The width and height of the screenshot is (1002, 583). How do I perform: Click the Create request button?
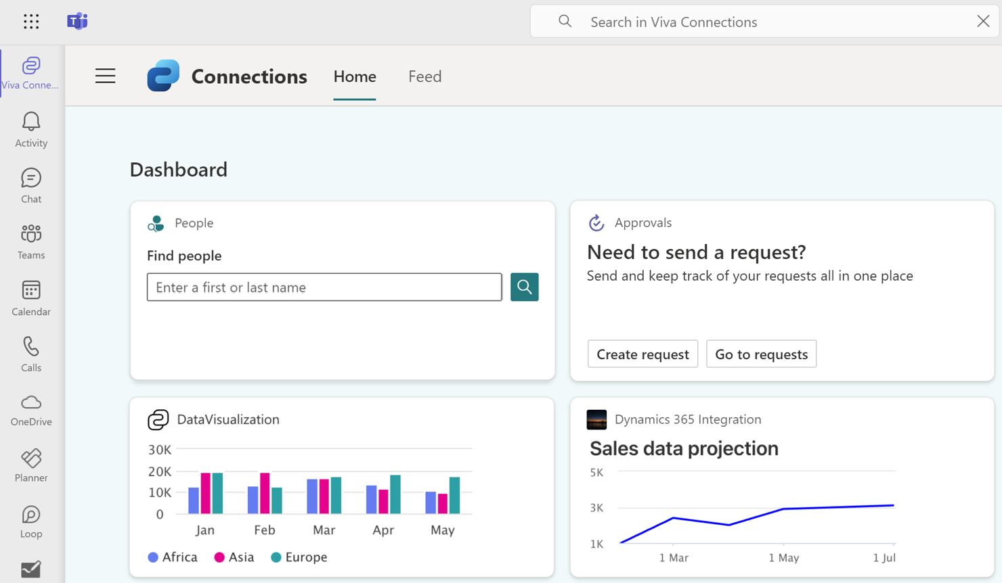pyautogui.click(x=642, y=354)
